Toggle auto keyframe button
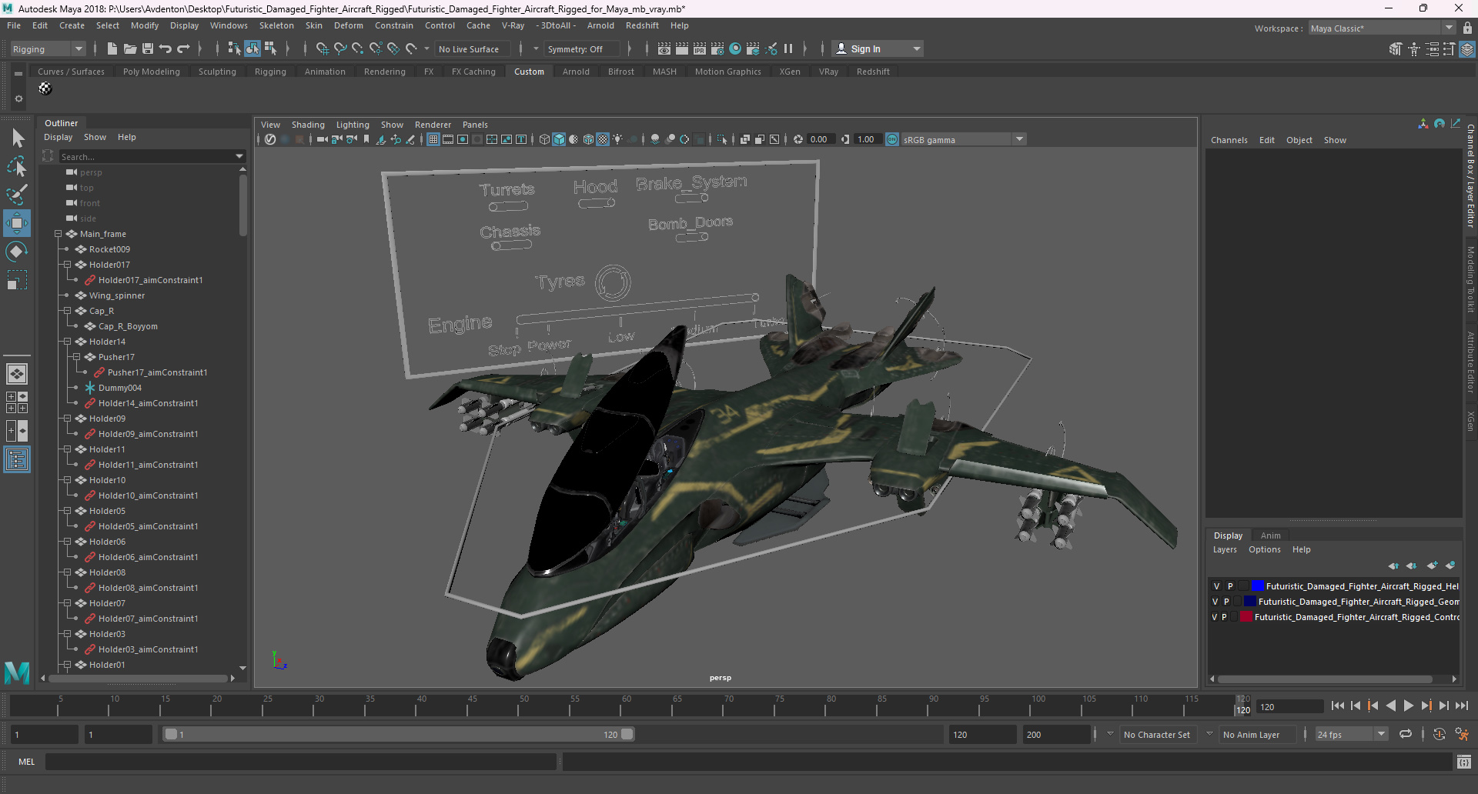1478x794 pixels. [x=1440, y=735]
